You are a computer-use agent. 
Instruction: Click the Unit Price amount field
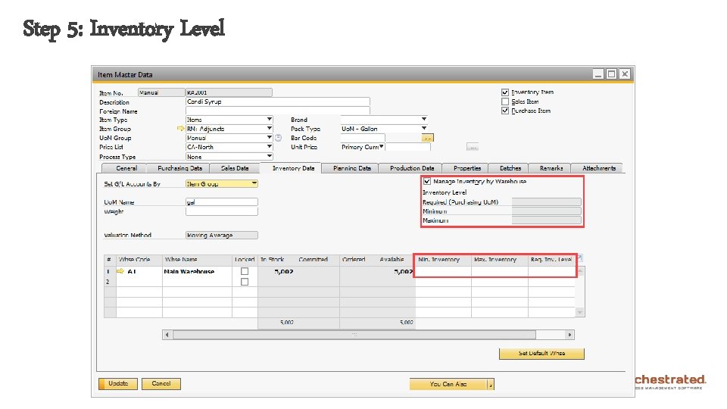coord(408,147)
